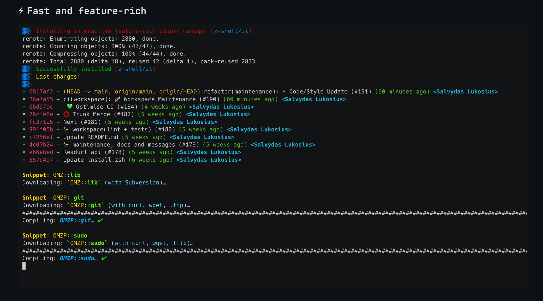Click z-shell/zi in Successfully installed line

point(135,69)
